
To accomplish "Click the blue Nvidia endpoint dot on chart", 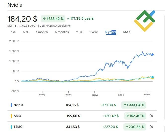I will coord(153,54).
